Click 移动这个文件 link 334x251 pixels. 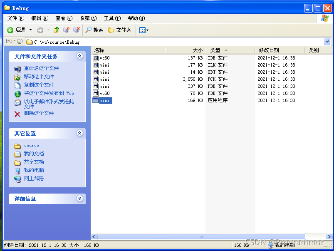coord(39,77)
